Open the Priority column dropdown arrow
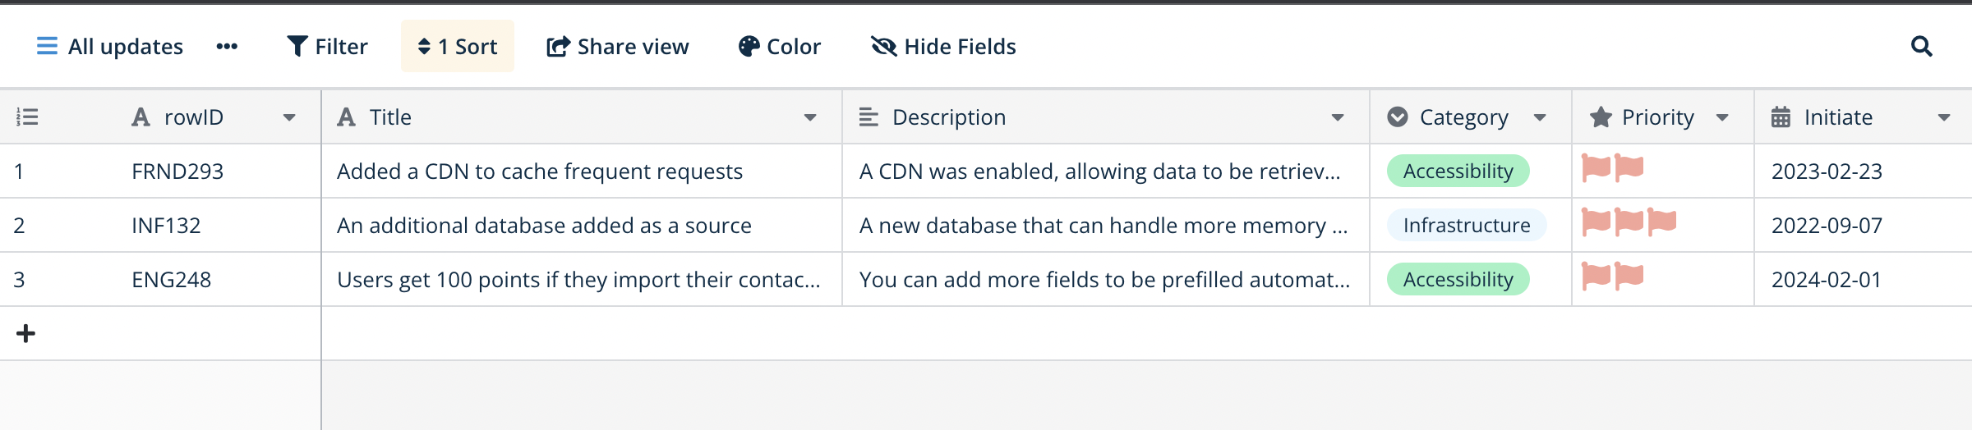 1722,117
